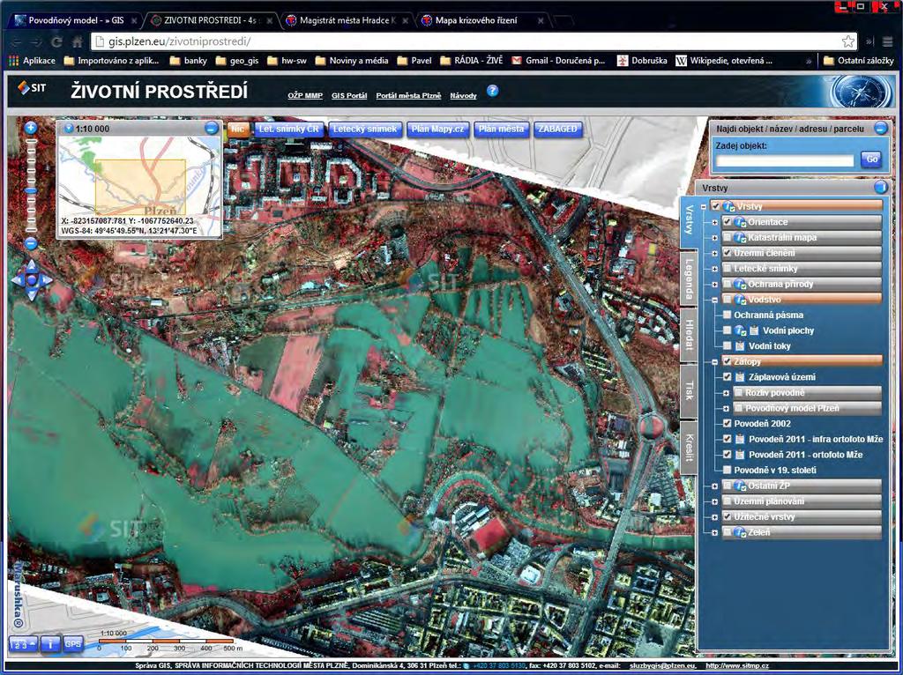Click info icon of Orientace layer

point(741,221)
